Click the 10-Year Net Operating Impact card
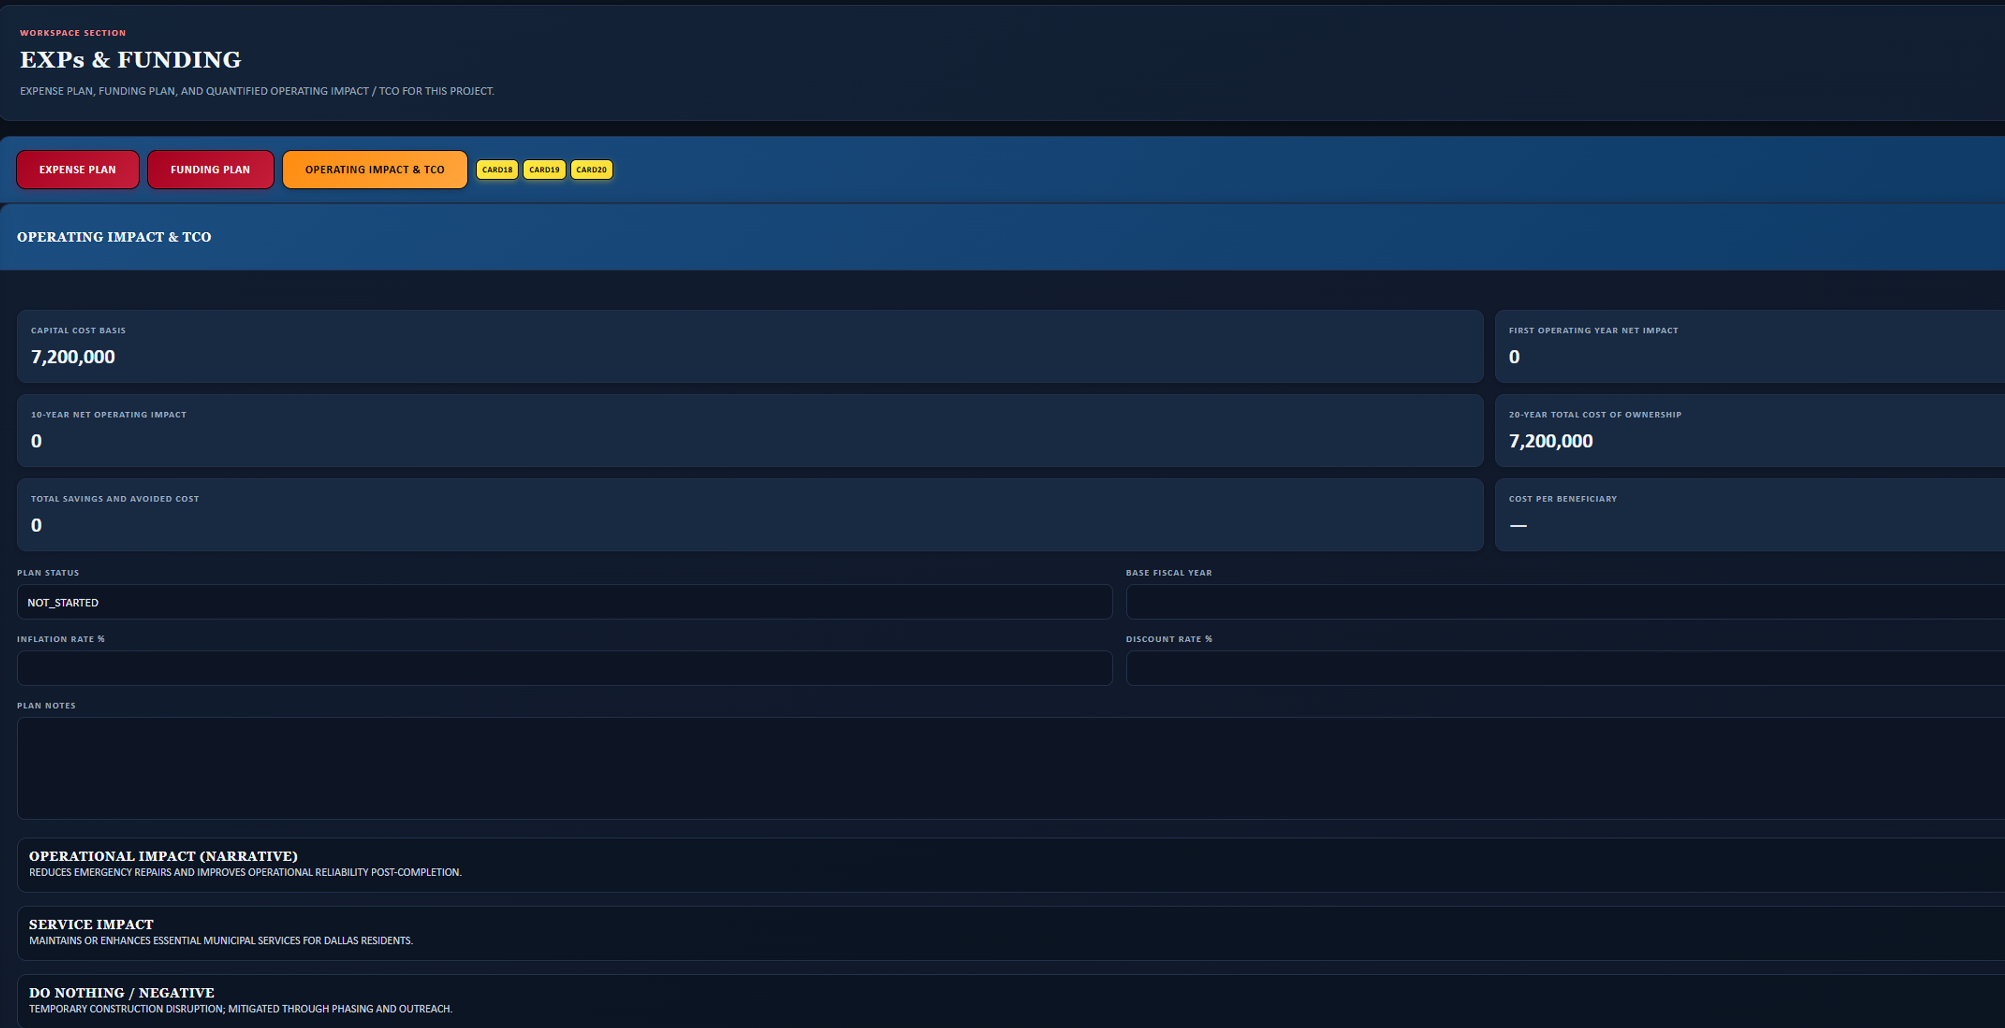Viewport: 2005px width, 1028px height. pos(750,431)
